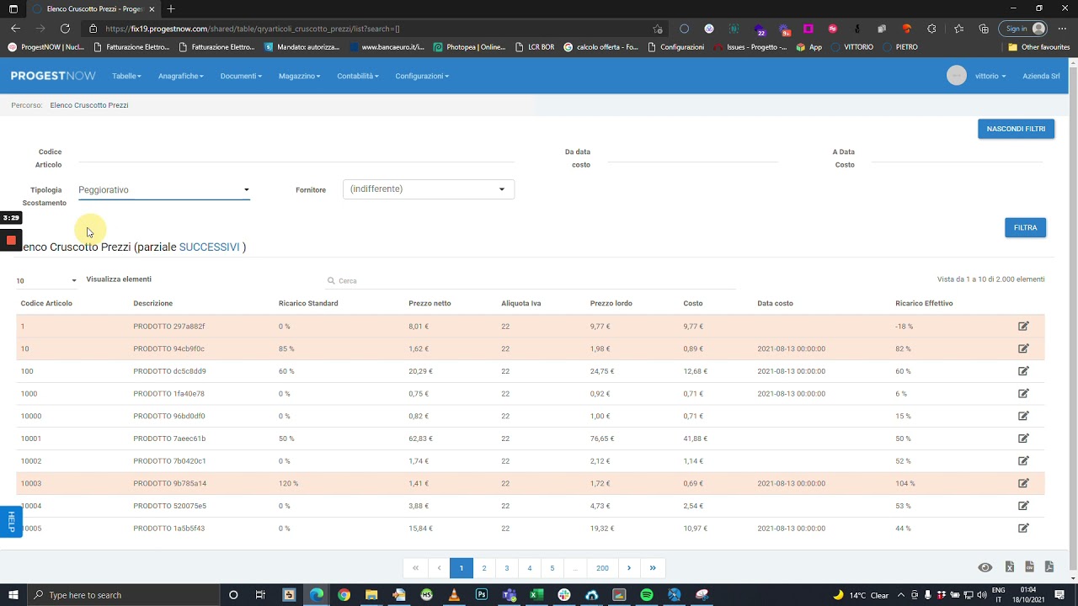
Task: Open the HELP side tab
Action: (11, 521)
